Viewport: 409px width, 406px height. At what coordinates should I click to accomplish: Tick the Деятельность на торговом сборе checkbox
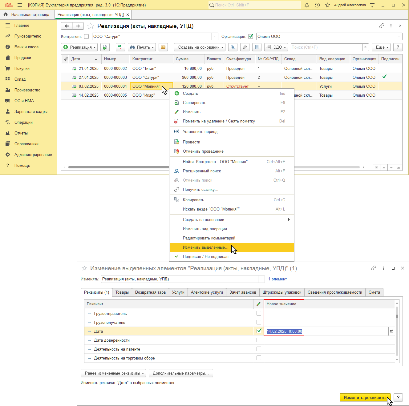tap(259, 358)
